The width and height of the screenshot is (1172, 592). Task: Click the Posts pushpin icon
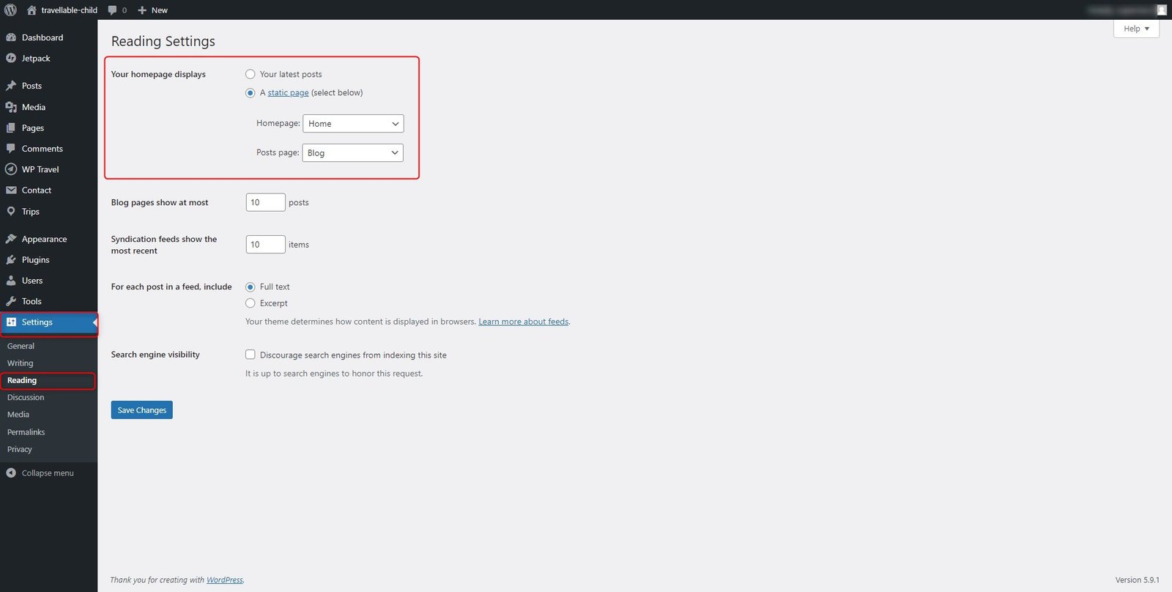(x=11, y=86)
